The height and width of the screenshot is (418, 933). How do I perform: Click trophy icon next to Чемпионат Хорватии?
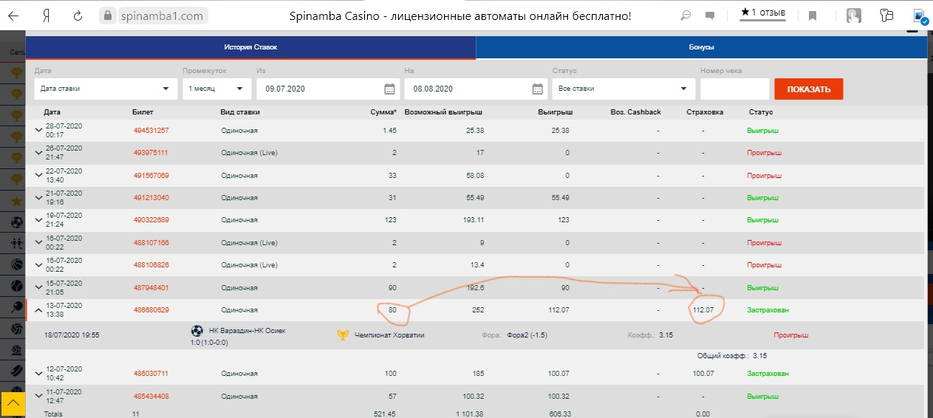(343, 335)
